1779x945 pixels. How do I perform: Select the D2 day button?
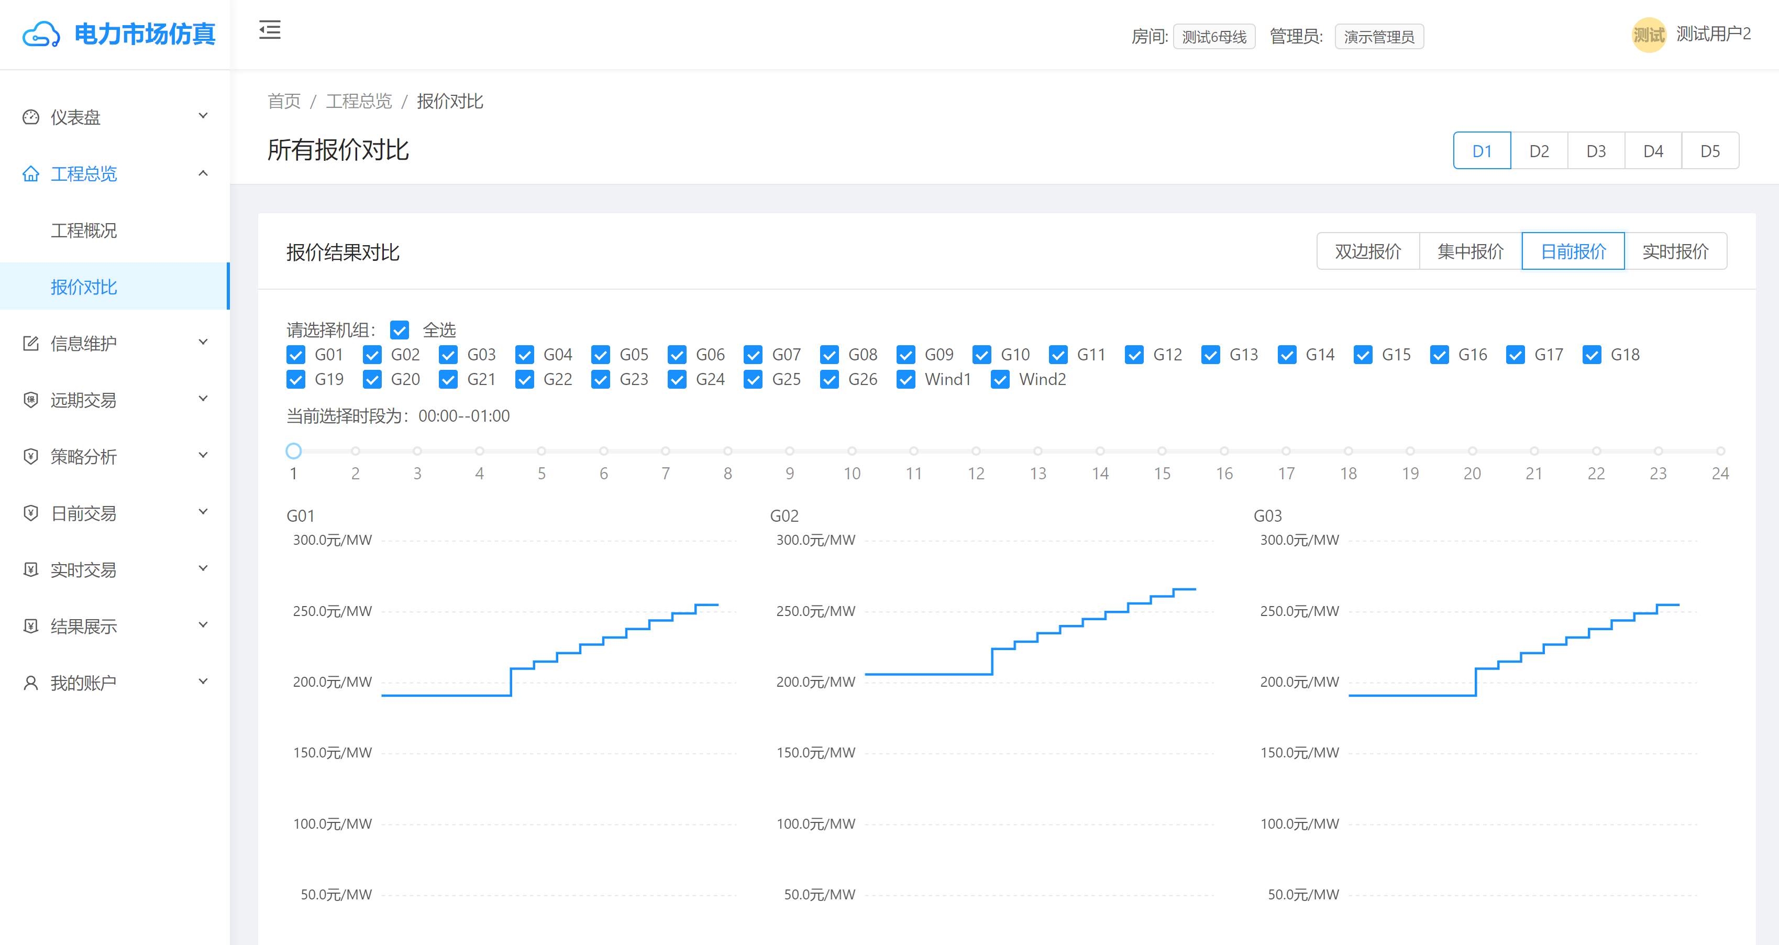click(1539, 150)
